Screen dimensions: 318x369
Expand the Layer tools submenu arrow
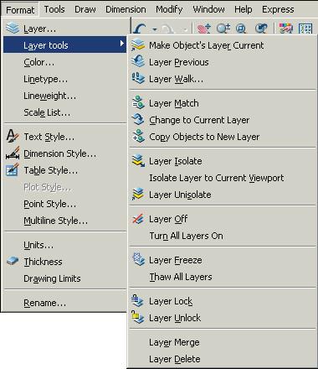[x=122, y=44]
